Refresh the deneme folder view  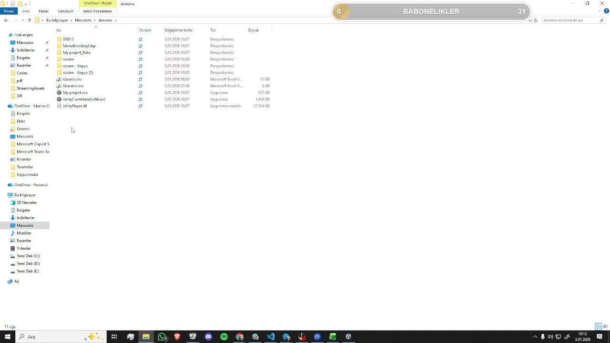coord(536,20)
